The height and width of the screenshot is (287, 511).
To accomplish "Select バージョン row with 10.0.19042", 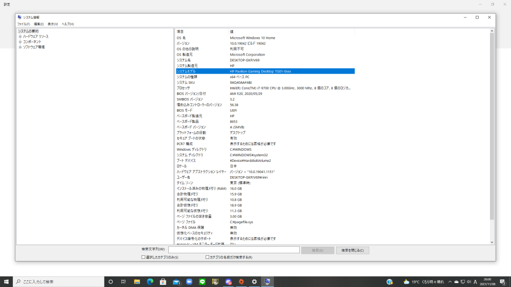I will point(265,43).
